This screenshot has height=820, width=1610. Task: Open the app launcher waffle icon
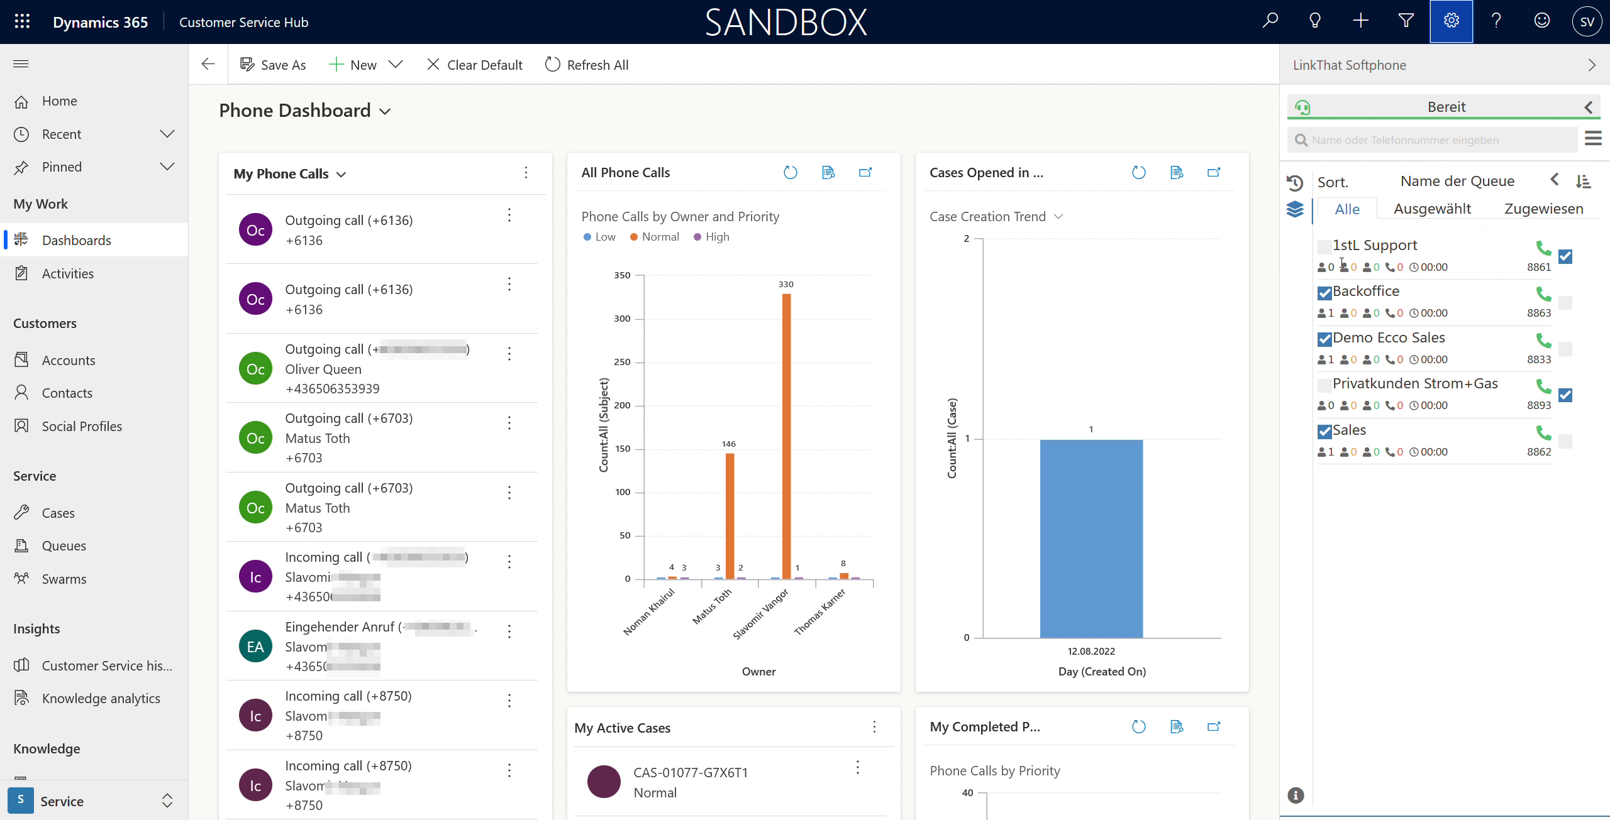[22, 21]
